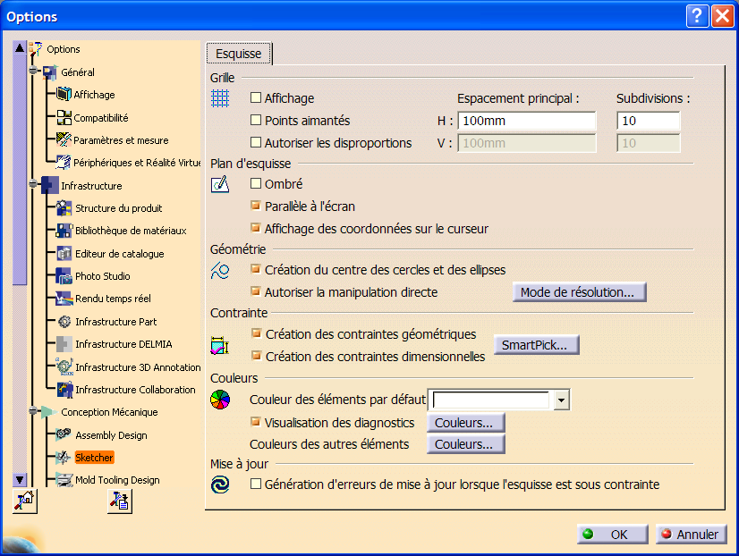Click the Editeur de catalogue icon

coord(64,253)
